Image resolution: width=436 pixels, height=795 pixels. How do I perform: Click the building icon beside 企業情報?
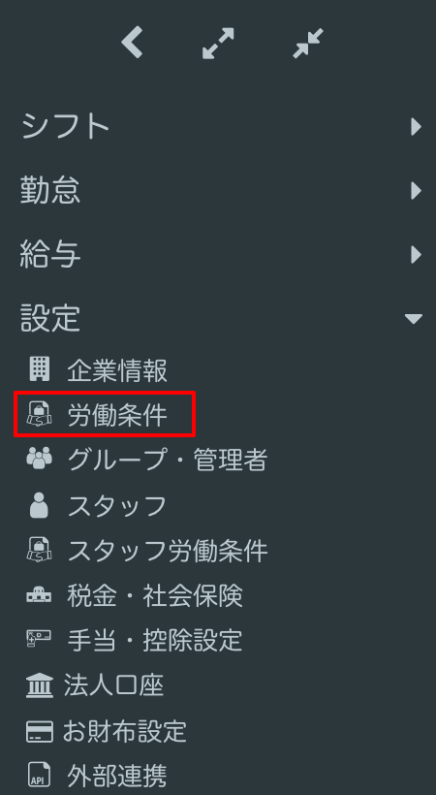[39, 369]
